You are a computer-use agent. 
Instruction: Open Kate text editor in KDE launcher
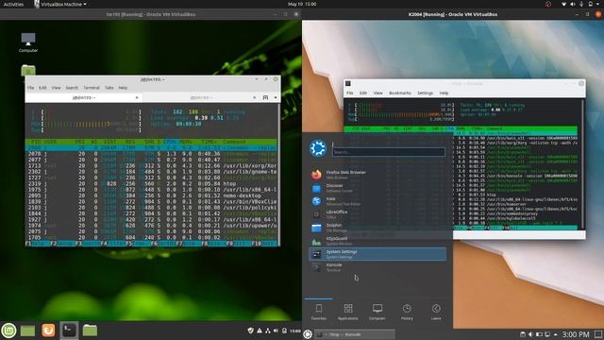(x=377, y=201)
